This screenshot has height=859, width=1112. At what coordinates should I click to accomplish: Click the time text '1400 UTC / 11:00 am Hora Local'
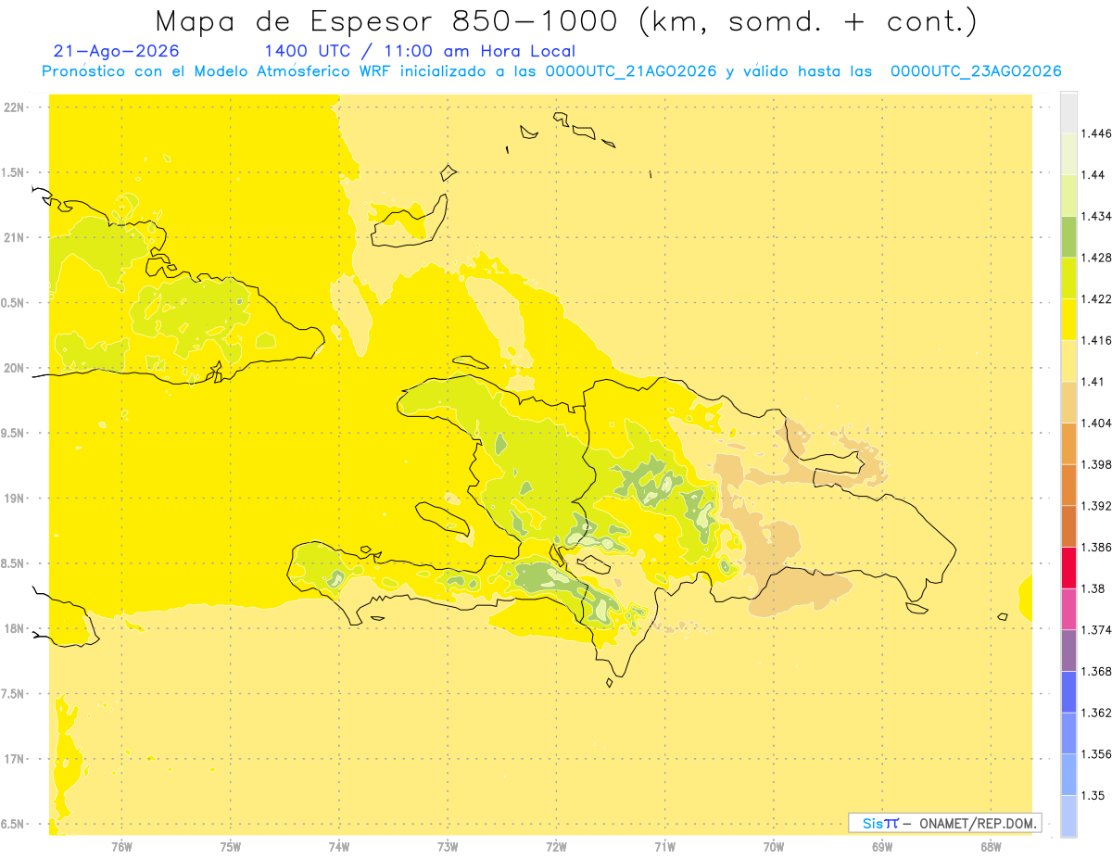coord(420,52)
